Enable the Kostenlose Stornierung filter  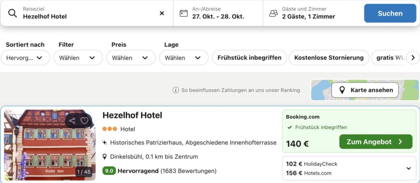point(329,58)
